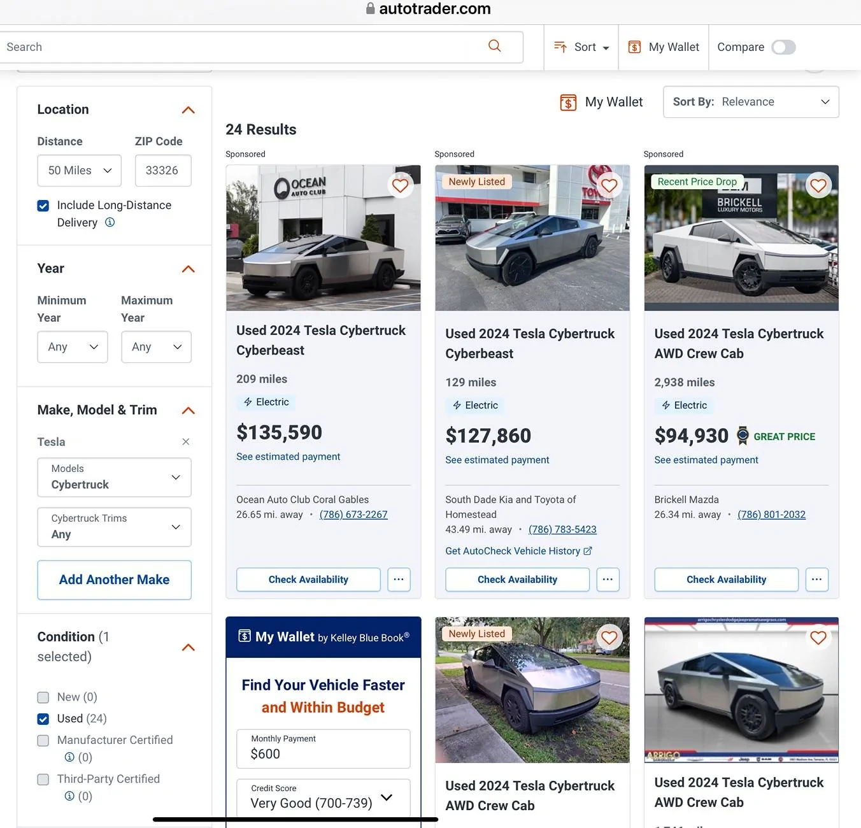861x828 pixels.
Task: Check Availability for Ocean Auto Club Cyberbeast
Action: point(308,580)
